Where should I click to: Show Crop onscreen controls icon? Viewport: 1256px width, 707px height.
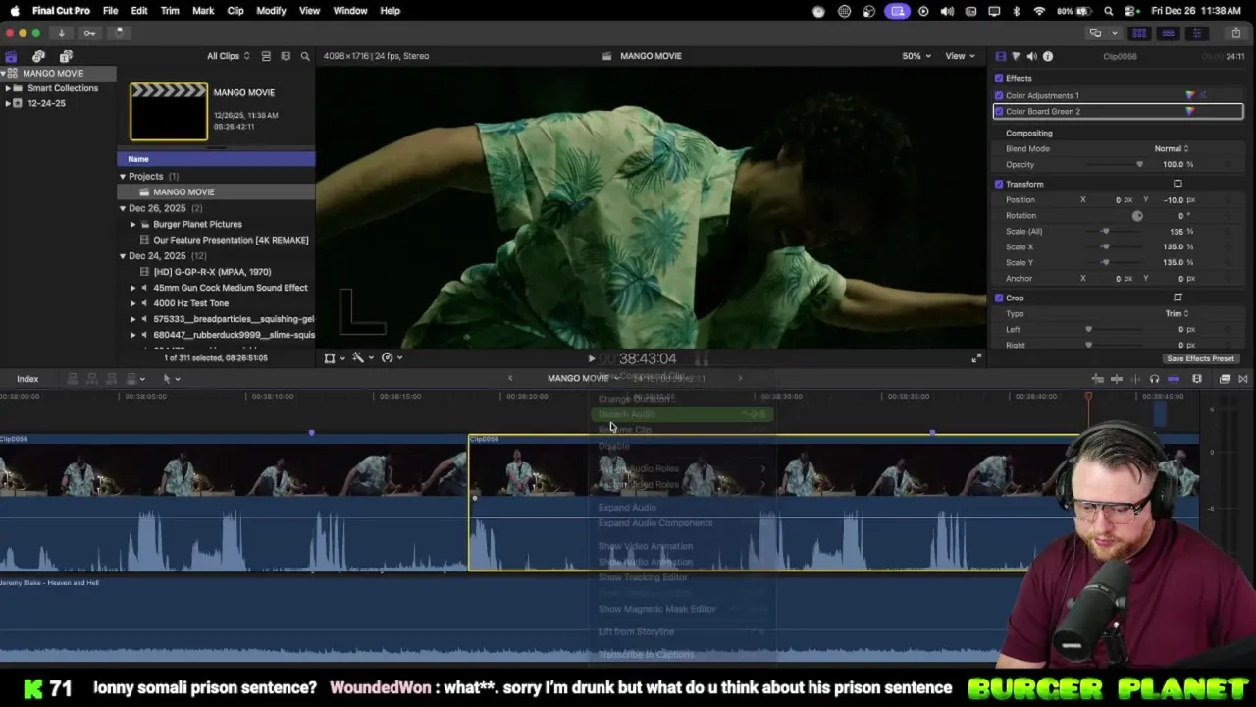coord(1177,298)
